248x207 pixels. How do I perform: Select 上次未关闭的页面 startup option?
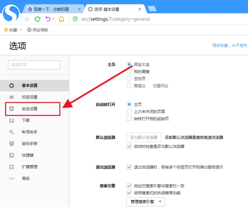pyautogui.click(x=129, y=112)
